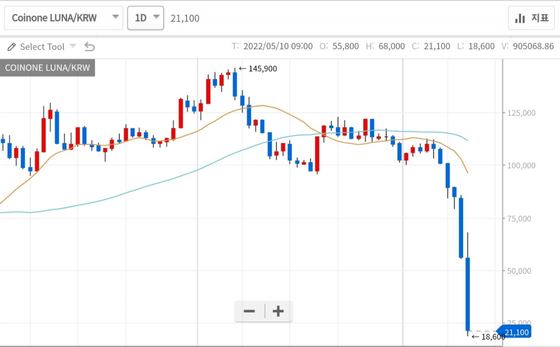Click the open value 55,800
The image size is (560, 347).
pyautogui.click(x=346, y=46)
